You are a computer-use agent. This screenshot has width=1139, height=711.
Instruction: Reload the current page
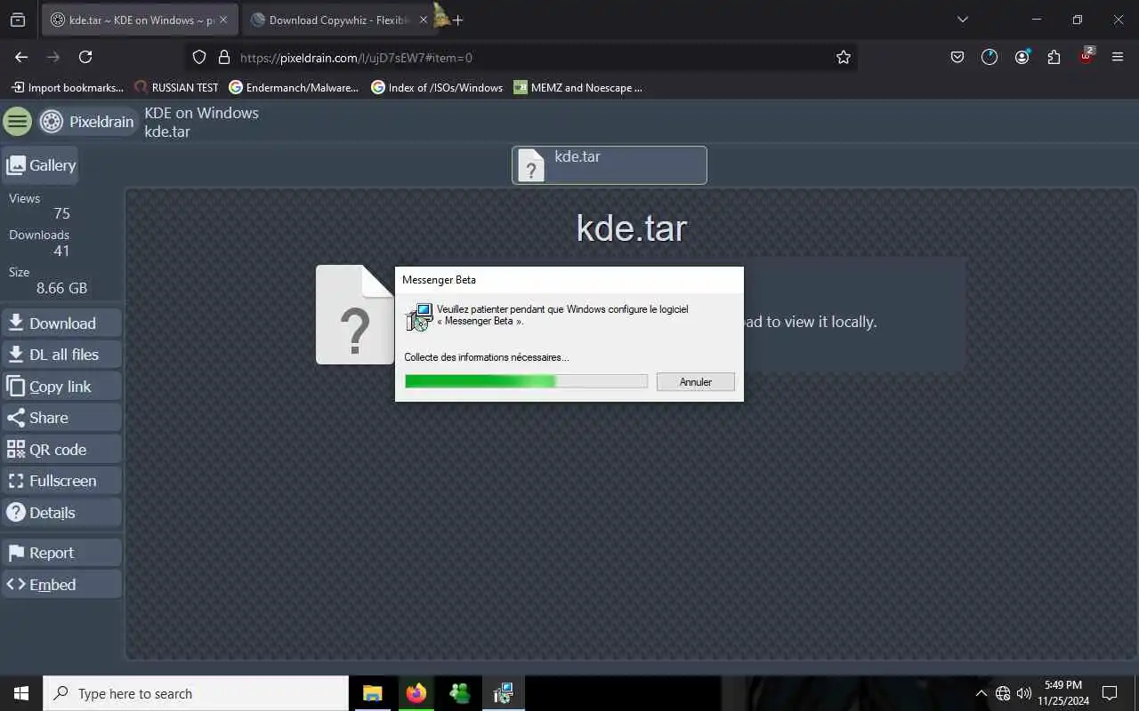pyautogui.click(x=85, y=57)
